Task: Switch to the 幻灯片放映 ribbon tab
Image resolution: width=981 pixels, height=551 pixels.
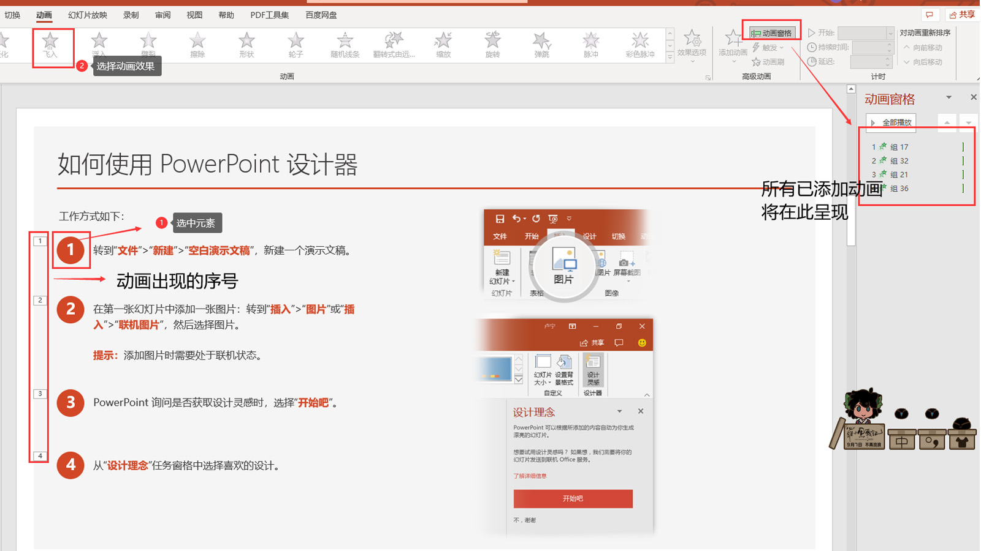Action: [x=88, y=15]
